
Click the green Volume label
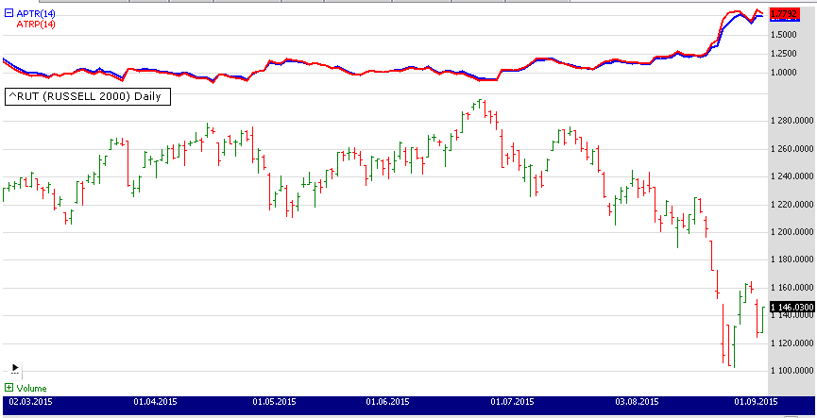pyautogui.click(x=30, y=388)
